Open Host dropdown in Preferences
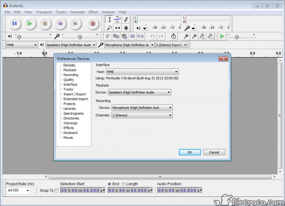Screen dimensions: 285x206 coord(142,72)
